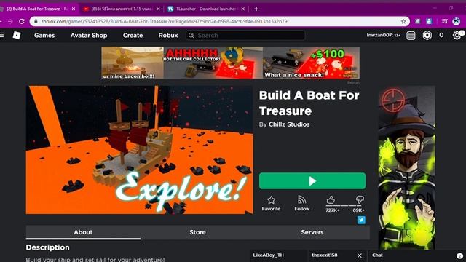Click the ore collector banner ad

230,63
